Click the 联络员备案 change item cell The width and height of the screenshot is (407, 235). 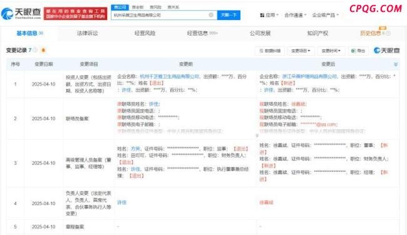(x=77, y=118)
